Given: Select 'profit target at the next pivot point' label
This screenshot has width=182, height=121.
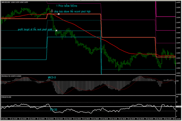Looking at the screenshot, I should click(x=35, y=29).
